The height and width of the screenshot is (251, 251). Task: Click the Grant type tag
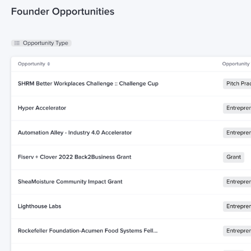[233, 157]
